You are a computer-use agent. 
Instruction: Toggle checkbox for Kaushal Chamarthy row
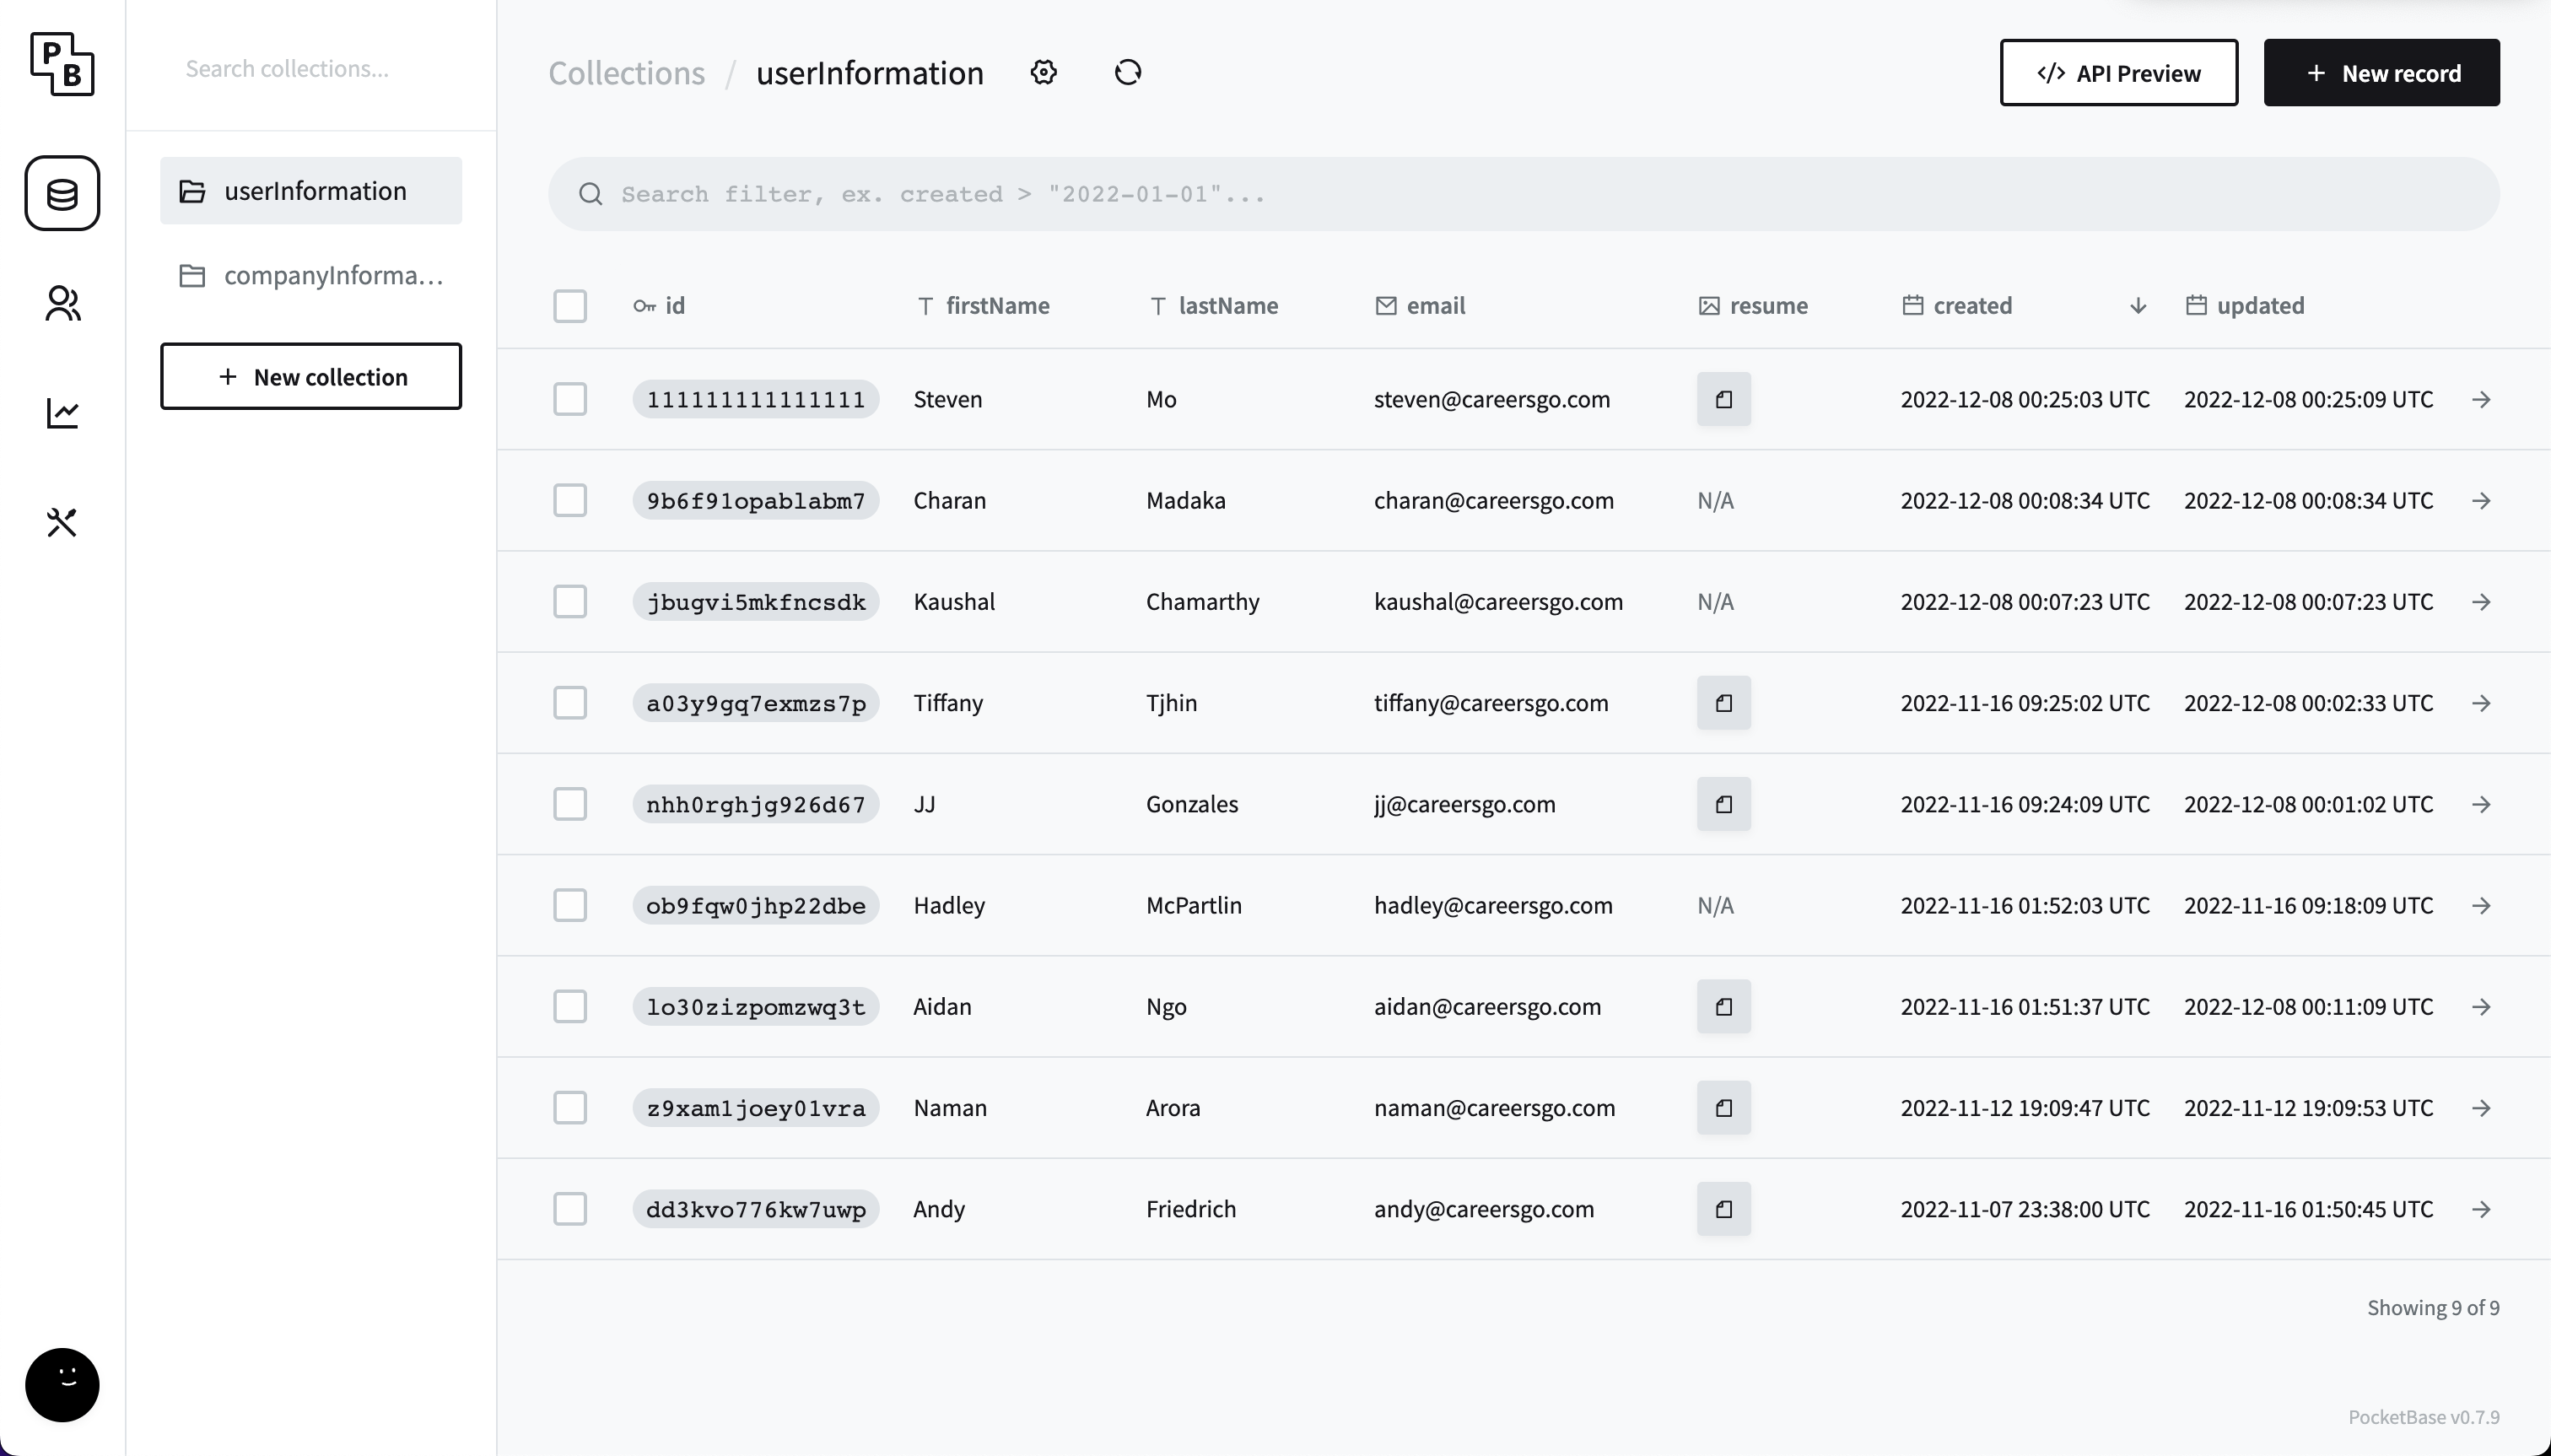(x=569, y=601)
